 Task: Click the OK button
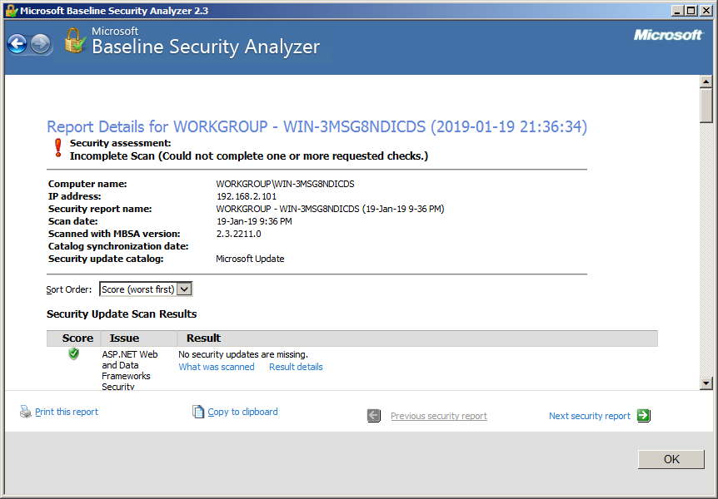point(671,459)
